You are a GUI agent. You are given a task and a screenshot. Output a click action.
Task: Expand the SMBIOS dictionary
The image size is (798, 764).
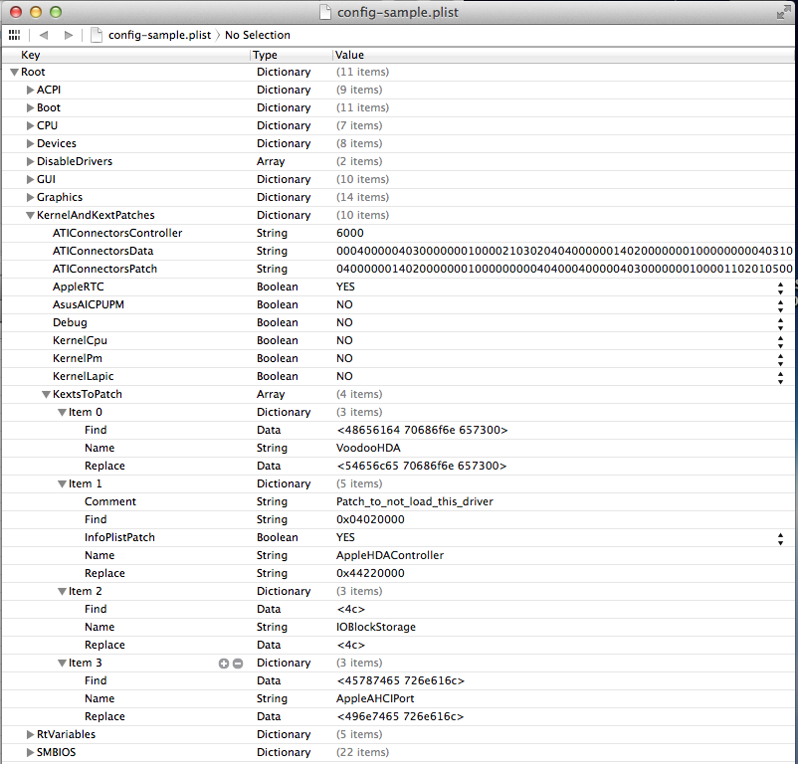(30, 752)
